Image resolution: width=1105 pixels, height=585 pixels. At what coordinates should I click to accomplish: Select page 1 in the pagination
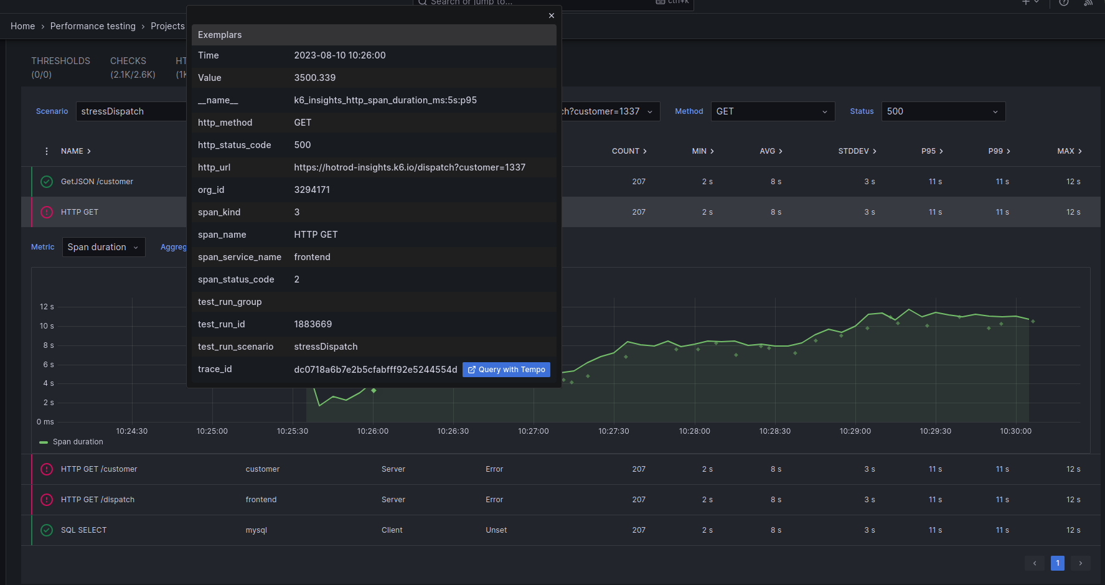coord(1057,563)
